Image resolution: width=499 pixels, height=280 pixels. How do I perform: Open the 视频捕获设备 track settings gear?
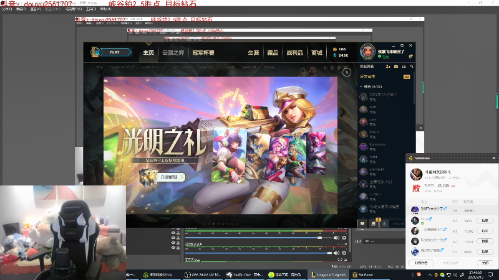coord(344,253)
